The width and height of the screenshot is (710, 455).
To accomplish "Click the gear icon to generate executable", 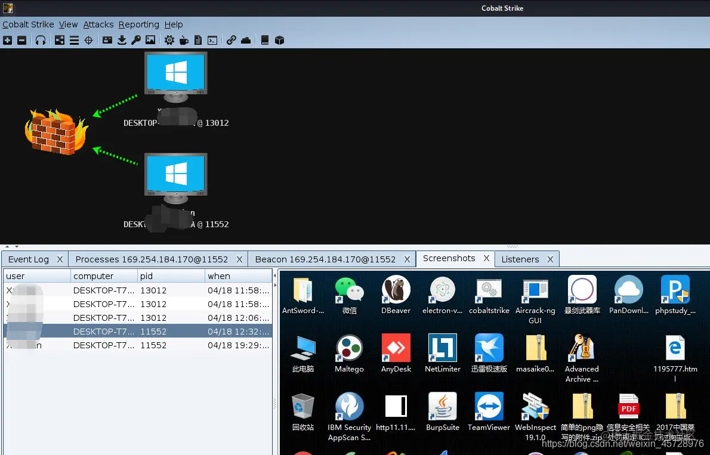I will (x=169, y=41).
